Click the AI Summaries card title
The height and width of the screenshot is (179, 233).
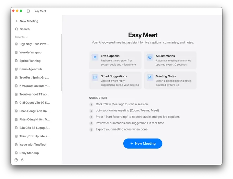point(165,56)
